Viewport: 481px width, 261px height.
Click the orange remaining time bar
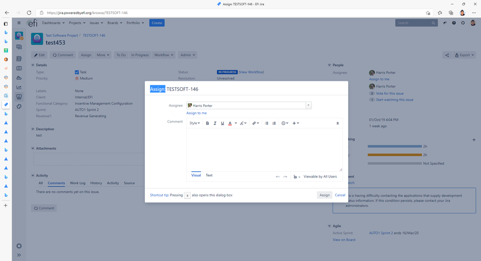point(395,155)
